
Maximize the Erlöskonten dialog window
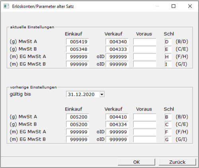tap(174, 6)
